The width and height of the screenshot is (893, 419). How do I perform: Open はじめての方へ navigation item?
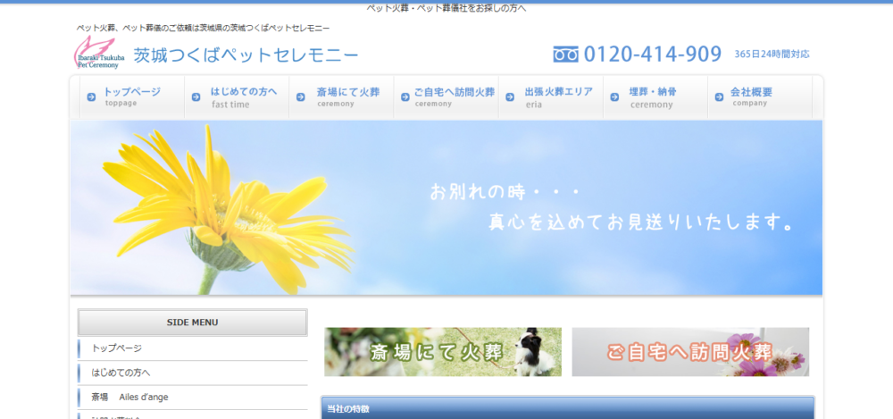(237, 96)
